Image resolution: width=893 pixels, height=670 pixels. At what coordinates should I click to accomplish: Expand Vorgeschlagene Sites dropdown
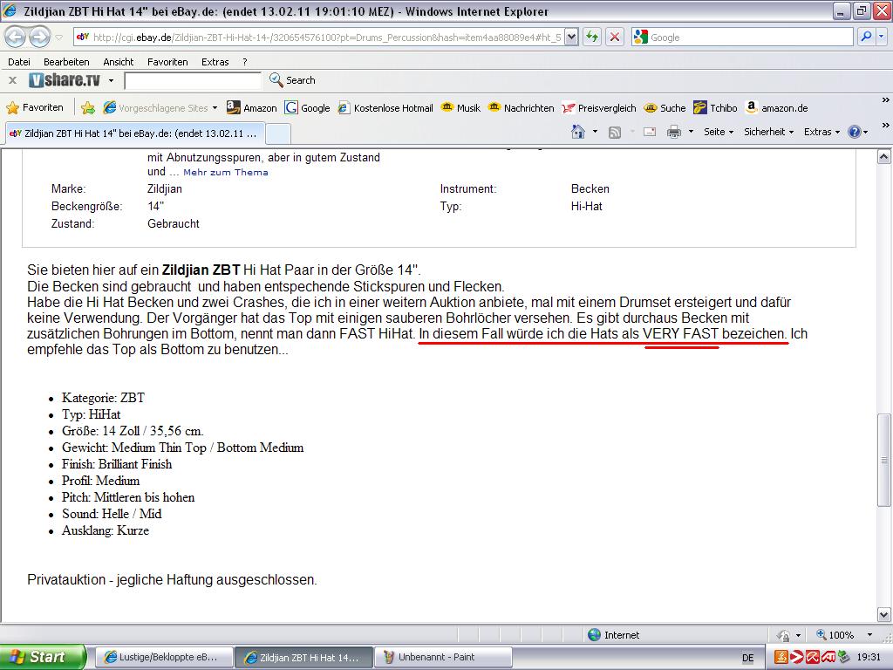pos(215,107)
